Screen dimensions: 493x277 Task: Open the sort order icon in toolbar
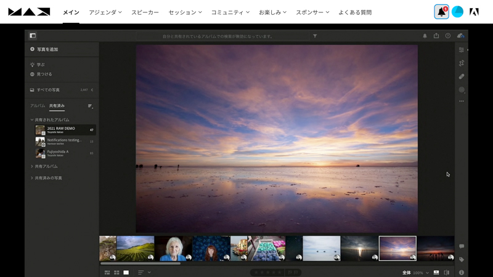141,273
